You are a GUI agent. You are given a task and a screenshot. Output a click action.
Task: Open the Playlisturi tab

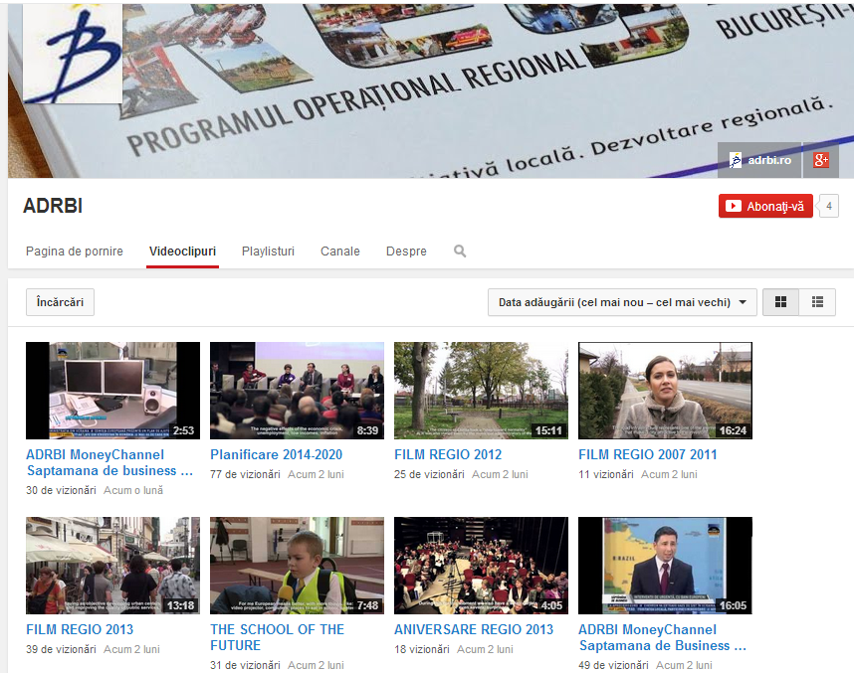(268, 252)
